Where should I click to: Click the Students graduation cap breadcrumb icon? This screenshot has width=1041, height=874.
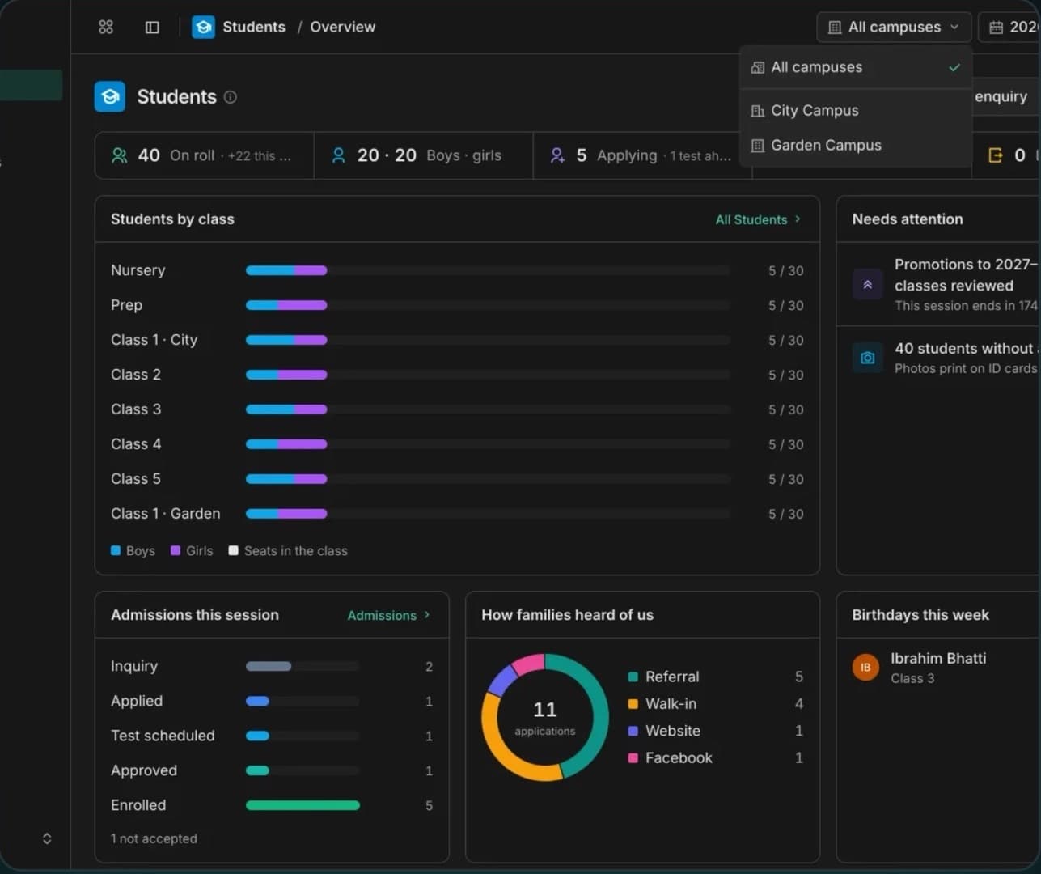pos(203,27)
